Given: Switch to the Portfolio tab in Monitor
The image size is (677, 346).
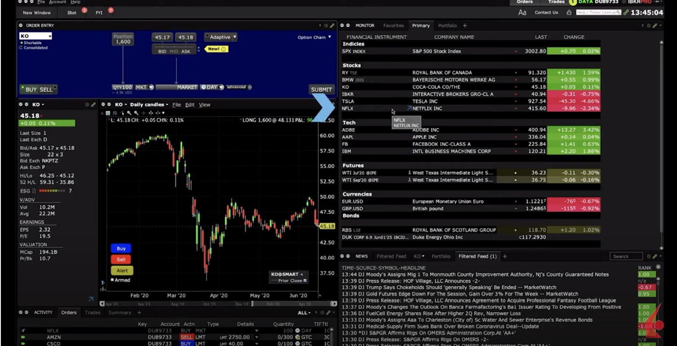Looking at the screenshot, I should tap(447, 25).
